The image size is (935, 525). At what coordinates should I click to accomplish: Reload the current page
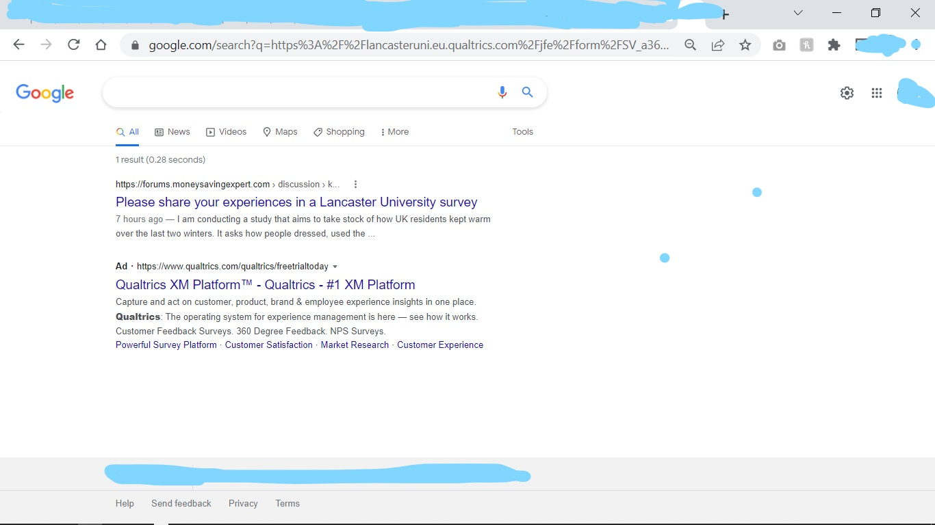[x=74, y=45]
